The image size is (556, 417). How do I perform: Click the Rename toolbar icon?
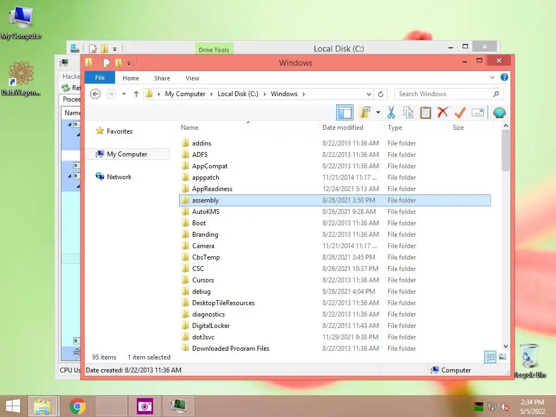point(478,113)
